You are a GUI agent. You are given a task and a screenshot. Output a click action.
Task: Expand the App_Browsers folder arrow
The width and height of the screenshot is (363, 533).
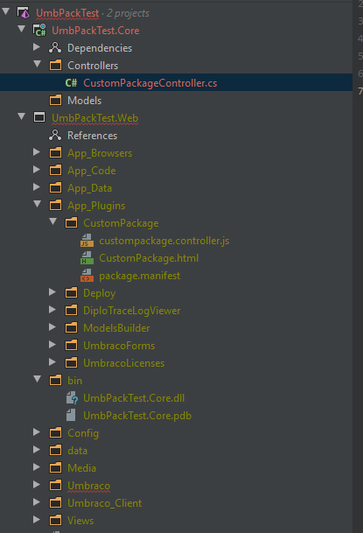pos(37,152)
